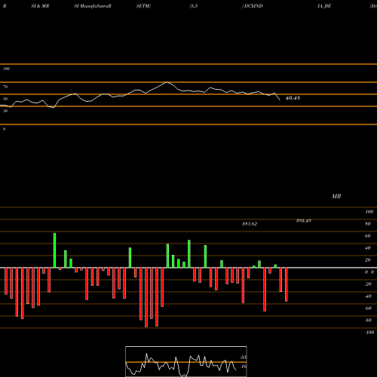Click the header text SI & MR

pyautogui.click(x=40, y=6)
